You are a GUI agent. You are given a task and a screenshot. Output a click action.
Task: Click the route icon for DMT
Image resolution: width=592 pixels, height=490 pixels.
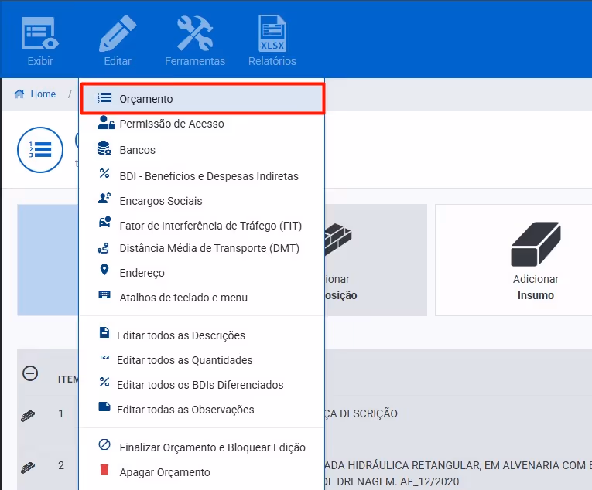(103, 248)
